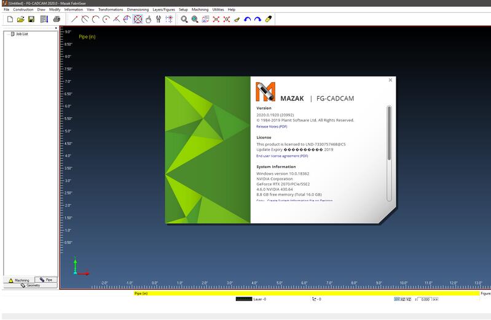Click the About dialog vertical scrollbar
491x320 pixels.
click(389, 153)
